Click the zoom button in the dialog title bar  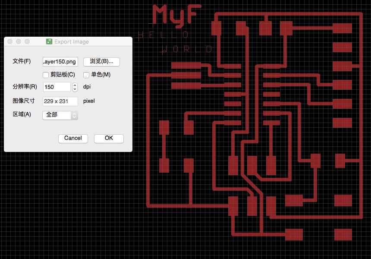point(27,42)
